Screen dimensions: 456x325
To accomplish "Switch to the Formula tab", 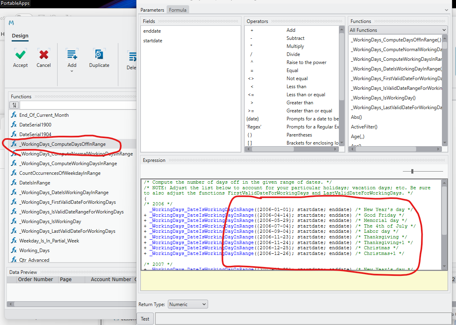I will click(177, 10).
